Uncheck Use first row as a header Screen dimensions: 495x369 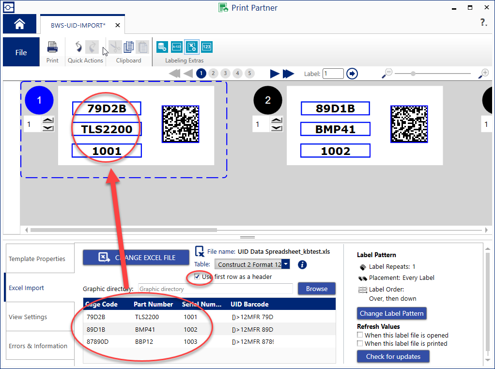197,277
